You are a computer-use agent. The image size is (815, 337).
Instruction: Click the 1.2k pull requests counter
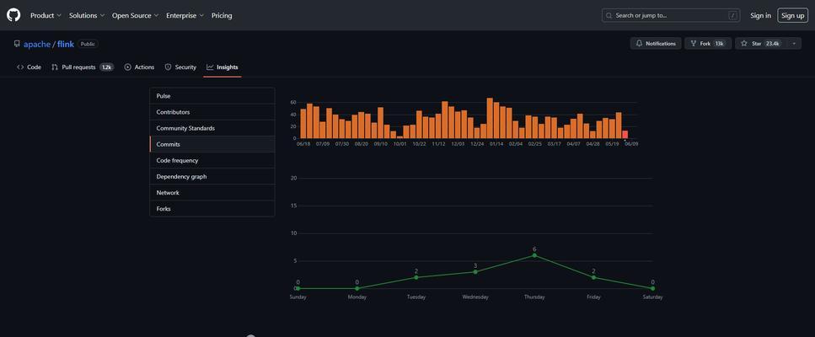pyautogui.click(x=106, y=67)
